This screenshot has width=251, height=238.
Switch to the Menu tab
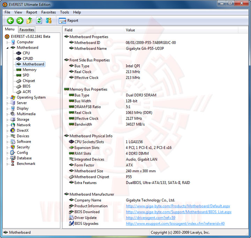pos(10,29)
